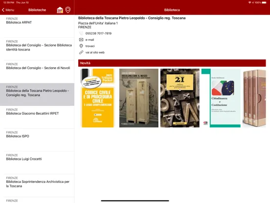Open the 'trovaci' link
The height and width of the screenshot is (203, 270).
90,46
